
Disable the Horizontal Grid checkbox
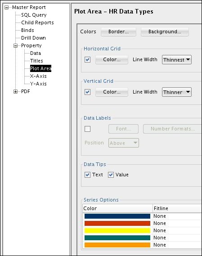point(87,59)
